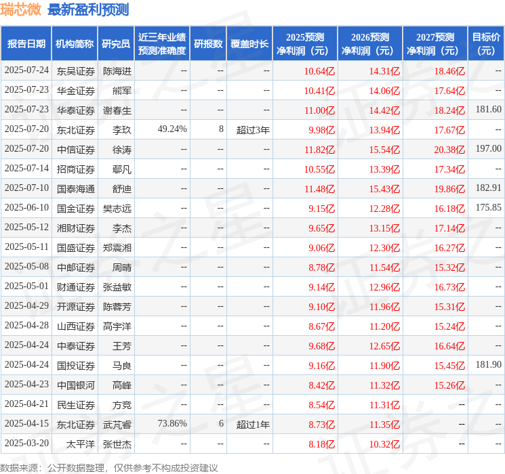Select institution 太平洋

pyautogui.click(x=81, y=444)
